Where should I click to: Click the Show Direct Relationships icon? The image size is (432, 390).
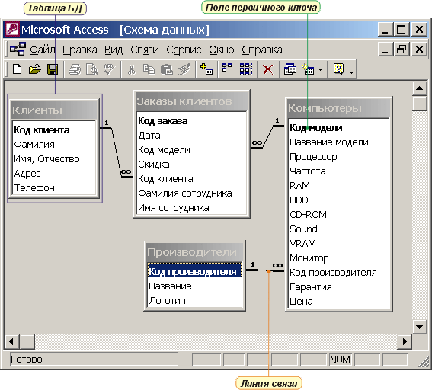(227, 68)
